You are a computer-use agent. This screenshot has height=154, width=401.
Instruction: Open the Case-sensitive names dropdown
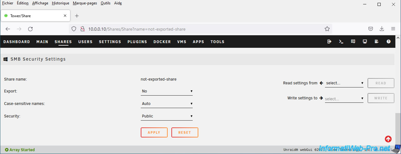tap(167, 104)
